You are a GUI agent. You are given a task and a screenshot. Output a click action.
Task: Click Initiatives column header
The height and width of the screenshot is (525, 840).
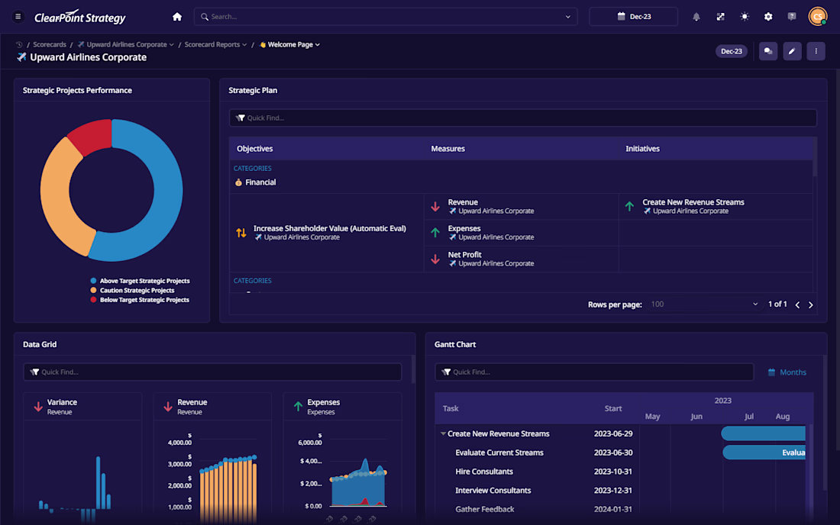642,149
